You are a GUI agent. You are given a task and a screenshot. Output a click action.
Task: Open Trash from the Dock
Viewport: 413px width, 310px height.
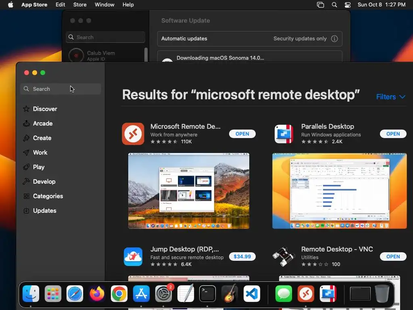(x=382, y=294)
